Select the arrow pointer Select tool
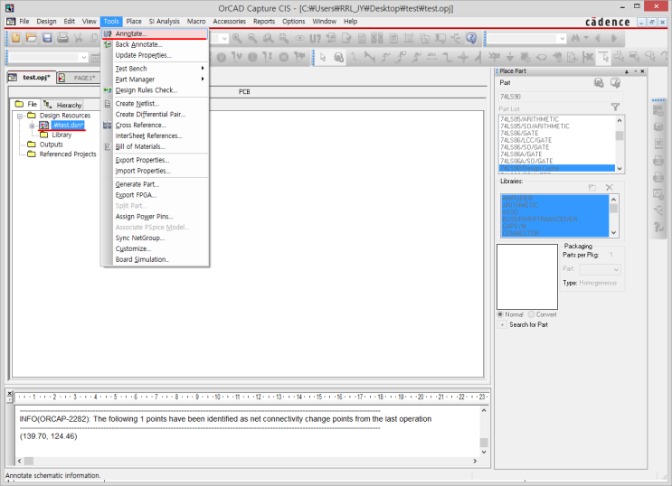The width and height of the screenshot is (672, 486). click(323, 57)
